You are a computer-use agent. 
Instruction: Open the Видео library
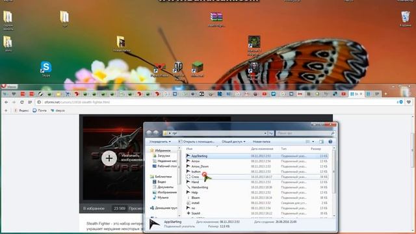(159, 182)
